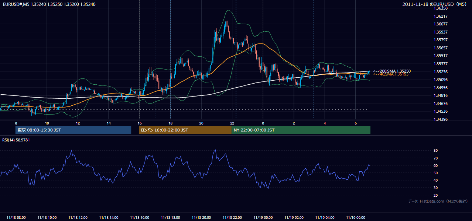Click hour label 18 under the price chart

click(170, 123)
